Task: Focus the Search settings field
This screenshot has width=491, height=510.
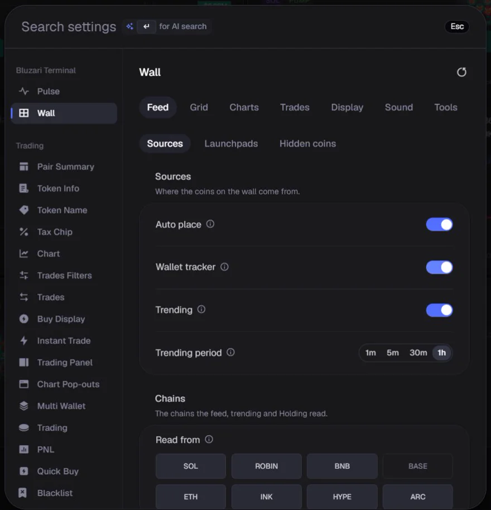Action: click(x=69, y=27)
